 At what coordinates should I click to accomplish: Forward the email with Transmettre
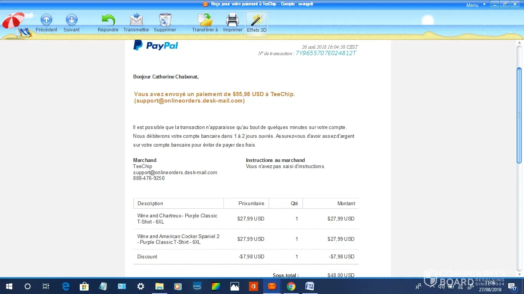point(136,20)
